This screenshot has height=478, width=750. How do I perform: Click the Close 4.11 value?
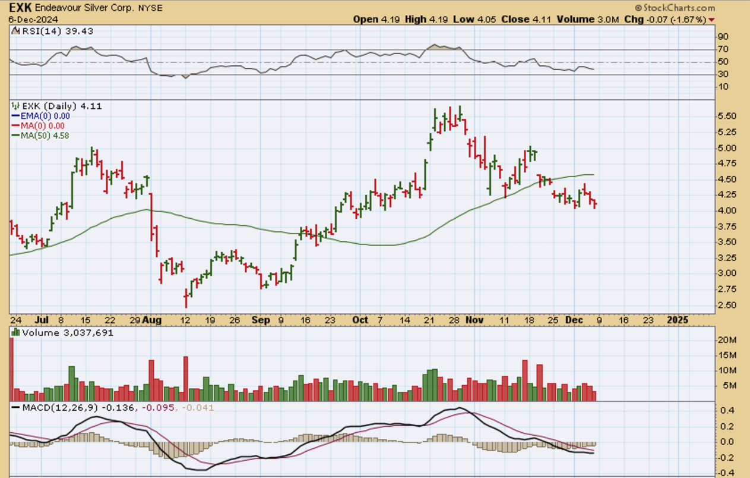coord(526,19)
